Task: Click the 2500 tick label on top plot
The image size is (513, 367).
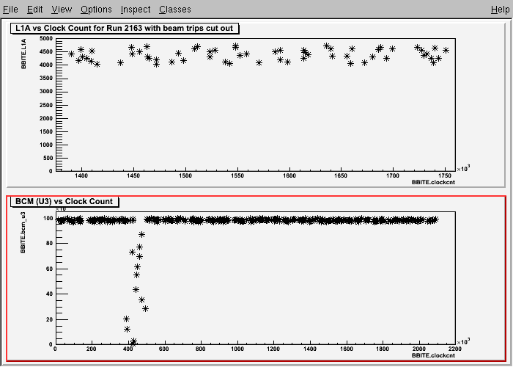Action: tap(45, 105)
